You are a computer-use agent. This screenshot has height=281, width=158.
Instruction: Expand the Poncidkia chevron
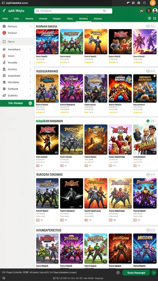tap(30, 63)
